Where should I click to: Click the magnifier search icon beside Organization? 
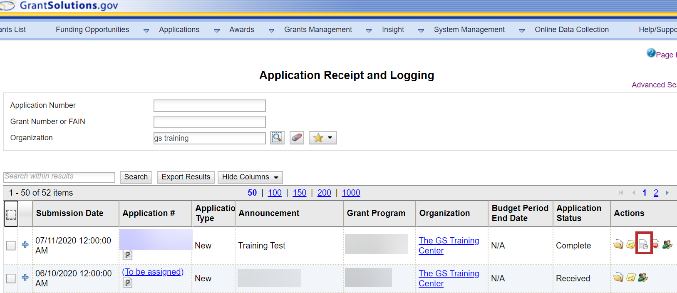coord(277,138)
